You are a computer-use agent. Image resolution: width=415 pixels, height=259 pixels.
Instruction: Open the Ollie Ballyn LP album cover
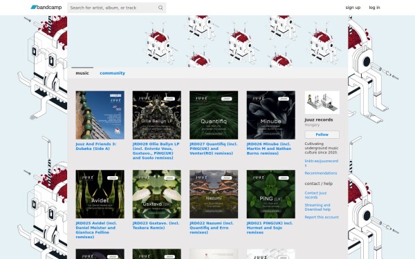157,115
